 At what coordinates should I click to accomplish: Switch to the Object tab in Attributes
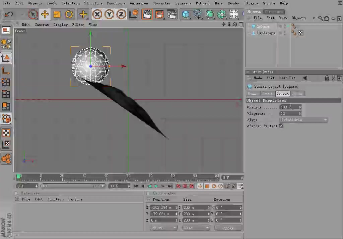pyautogui.click(x=282, y=94)
